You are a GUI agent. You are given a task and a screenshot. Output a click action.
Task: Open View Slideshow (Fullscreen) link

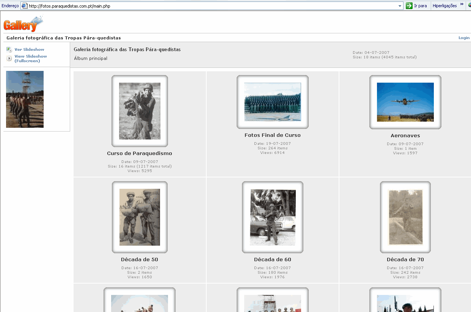point(31,58)
